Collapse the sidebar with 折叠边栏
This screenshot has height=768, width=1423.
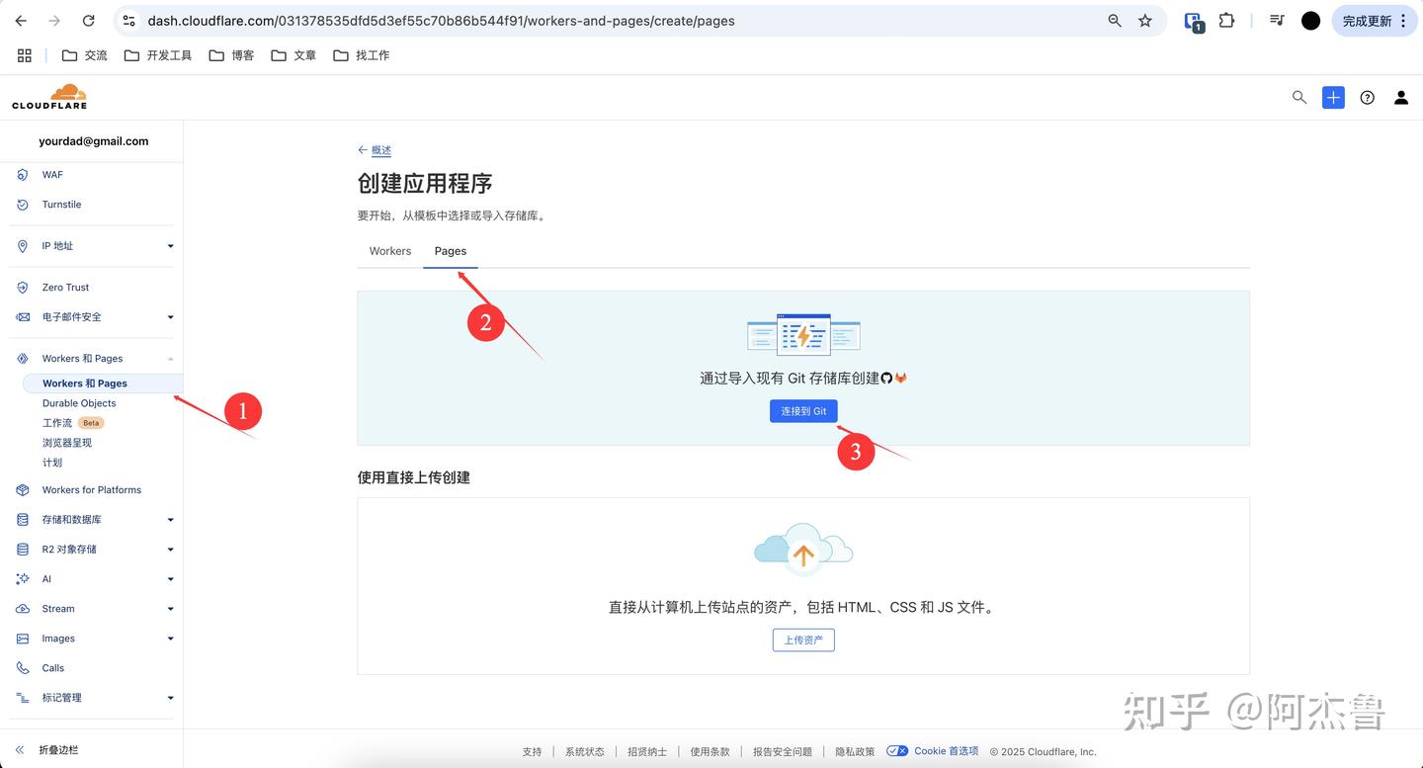57,749
